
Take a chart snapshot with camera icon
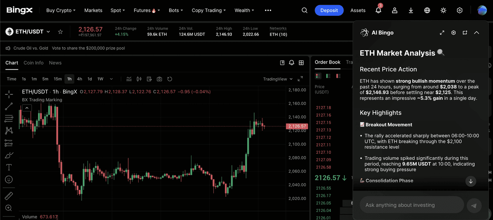click(x=159, y=79)
